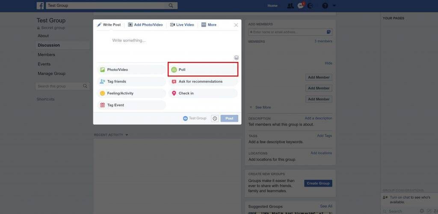Image resolution: width=438 pixels, height=214 pixels.
Task: Open friend requests icon in top bar
Action: click(291, 6)
